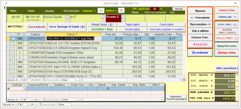241x109 pixels.
Task: Tick the checkbox on the VGA Asus GTX1060 row
Action: click(13, 72)
